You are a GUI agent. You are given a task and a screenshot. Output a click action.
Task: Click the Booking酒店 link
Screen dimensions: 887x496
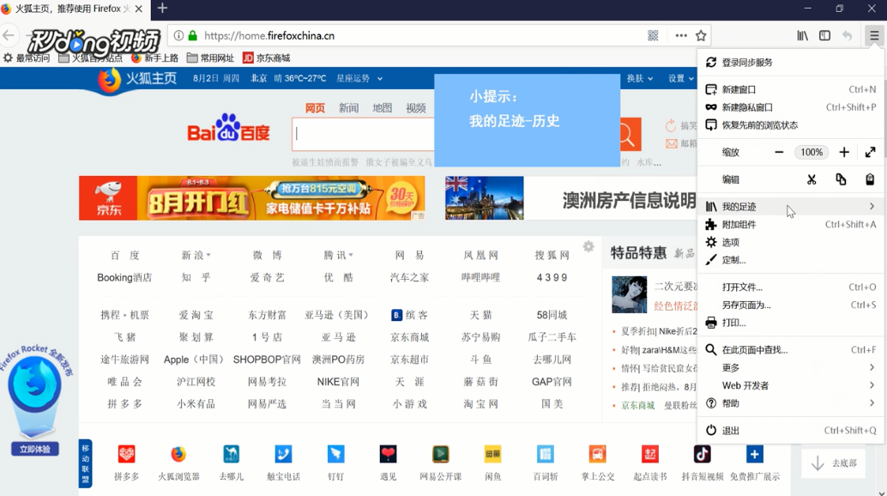(124, 278)
